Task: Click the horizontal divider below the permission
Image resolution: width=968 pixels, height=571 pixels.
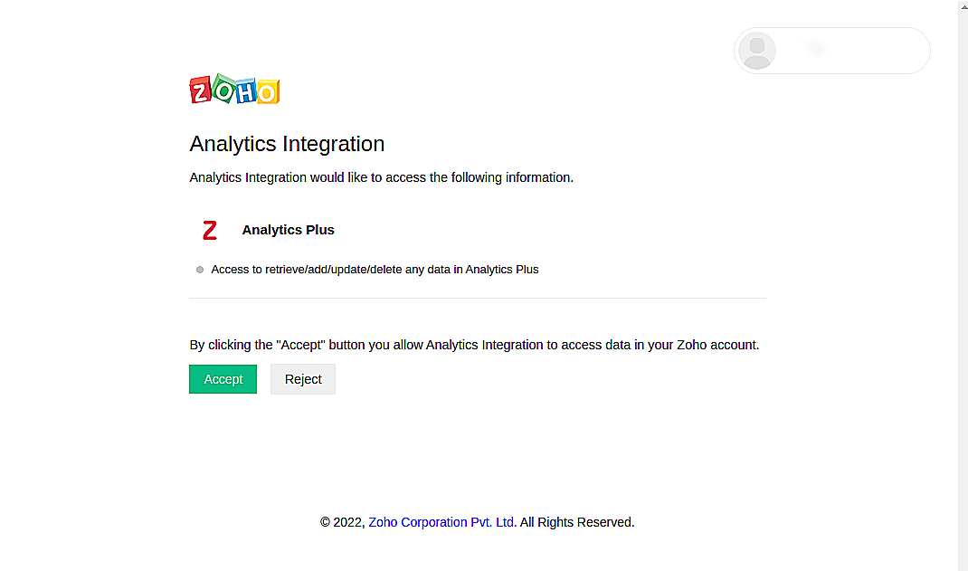Action: [477, 298]
